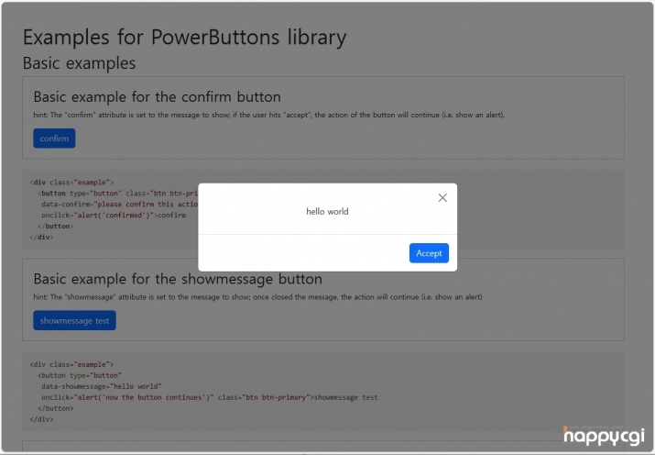
Task: Close the hello world dialog with X
Action: point(442,198)
